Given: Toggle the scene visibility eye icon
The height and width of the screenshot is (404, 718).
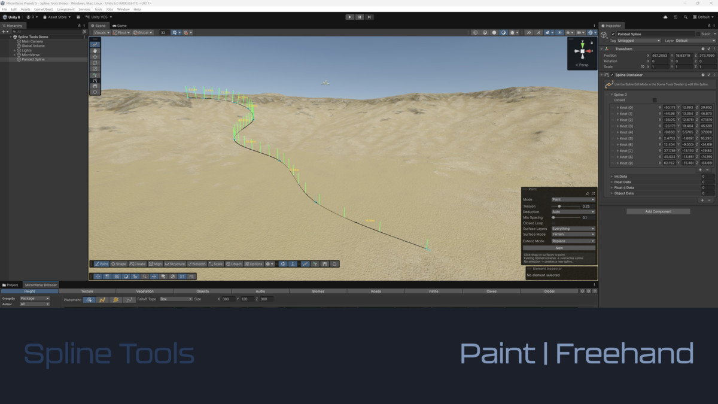Looking at the screenshot, I should (x=559, y=33).
